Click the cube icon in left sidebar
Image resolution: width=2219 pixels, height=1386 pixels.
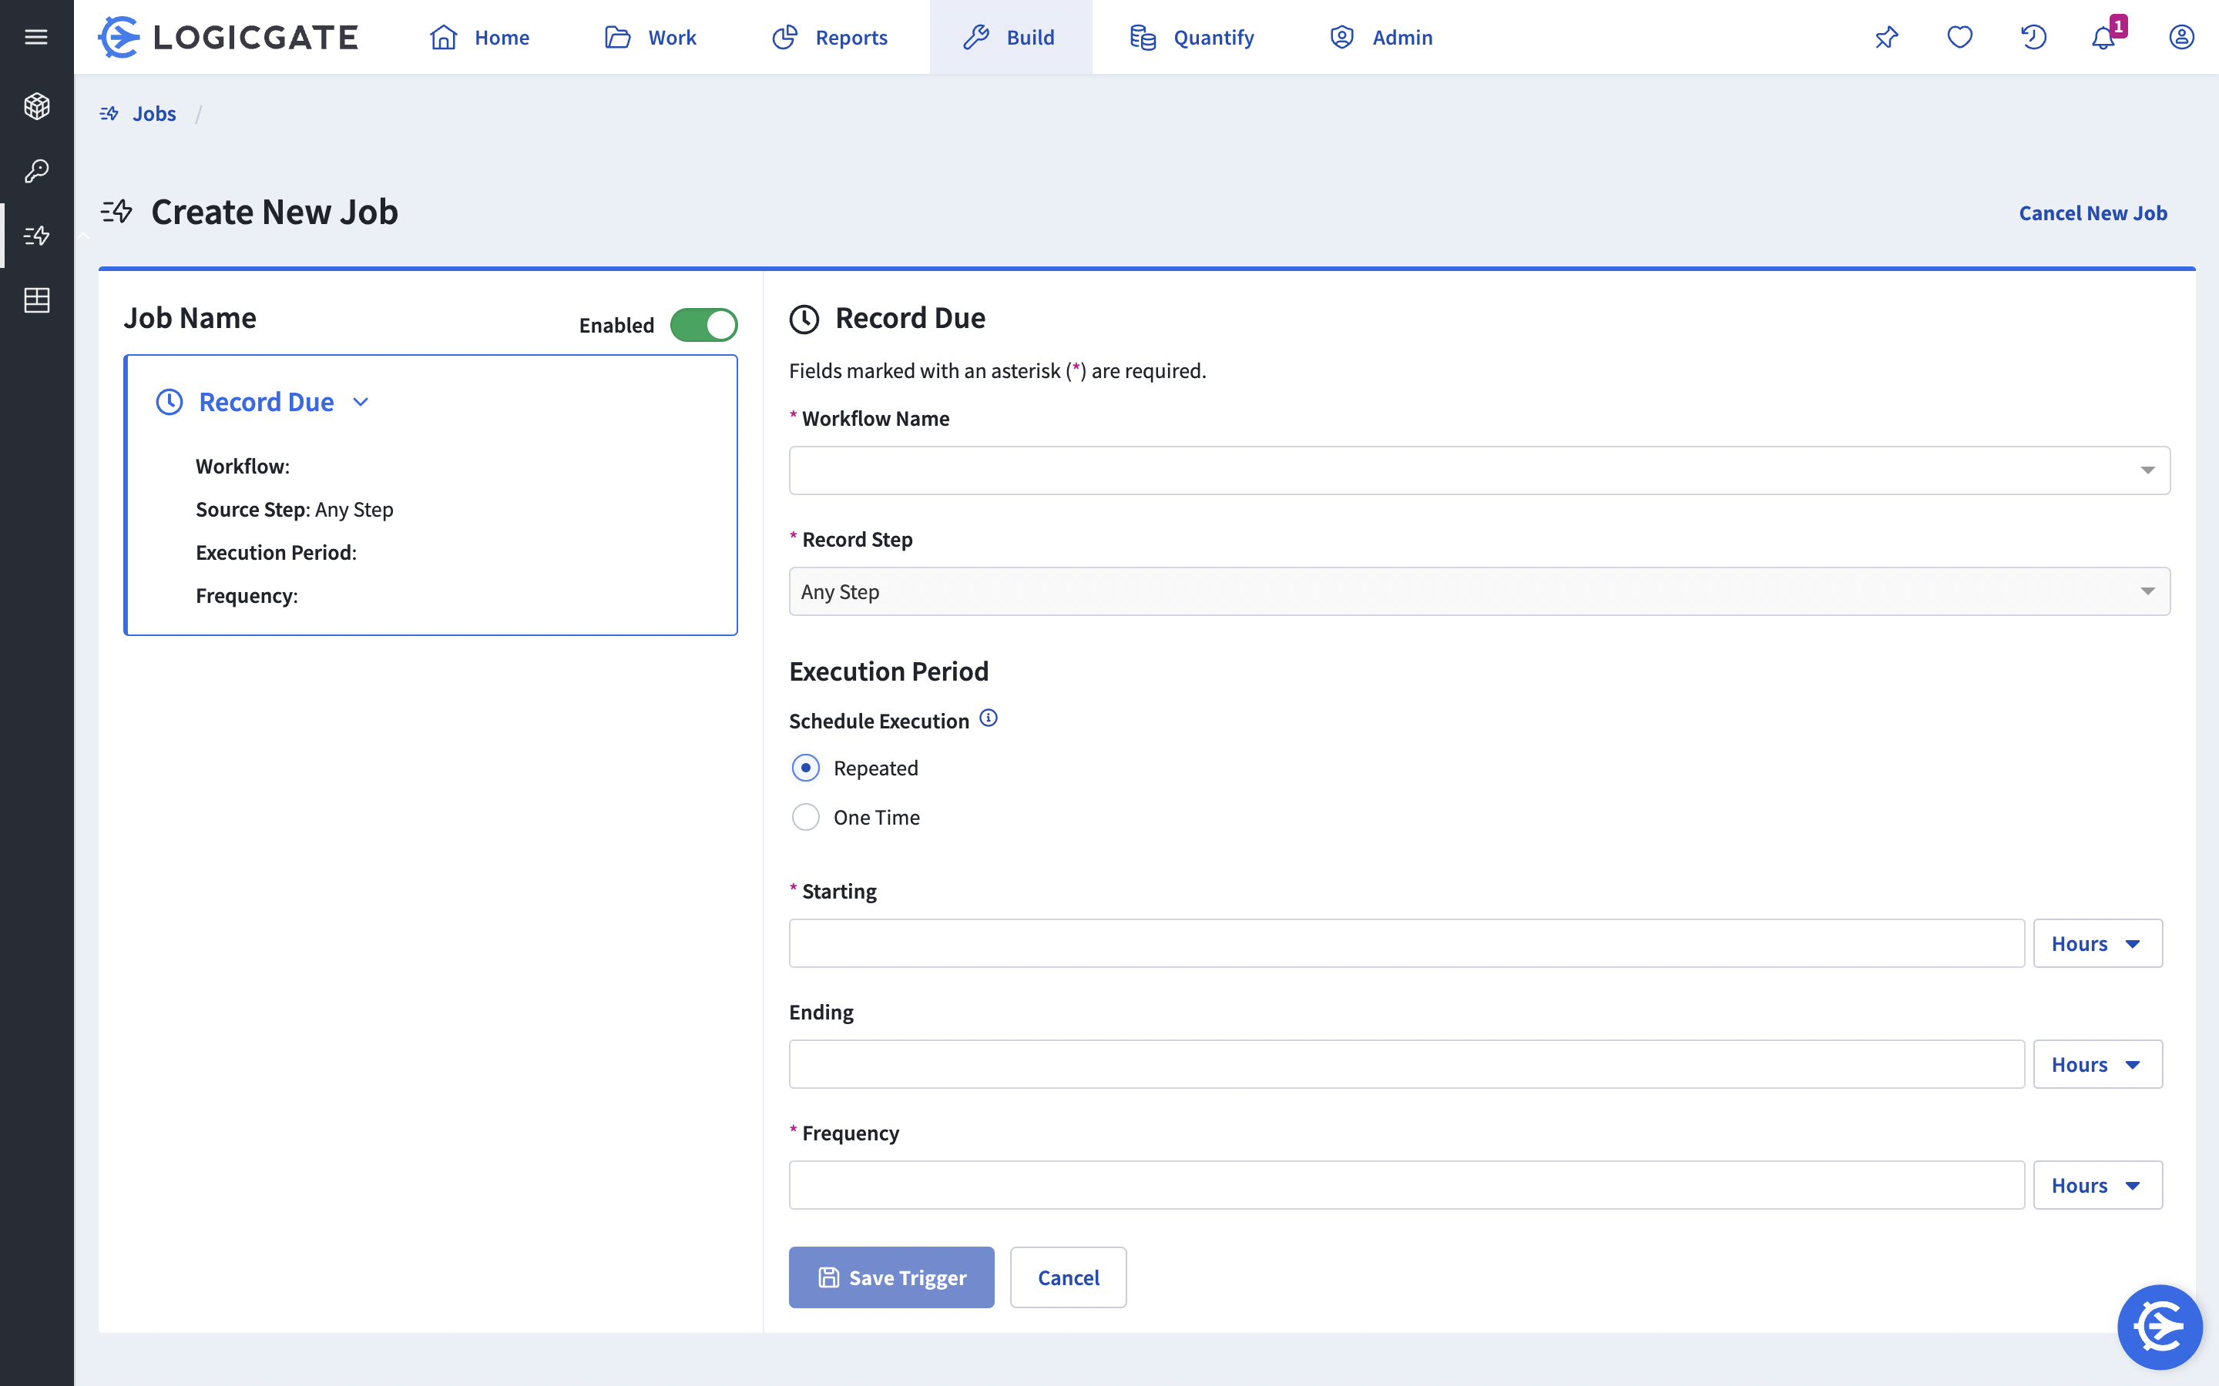coord(35,106)
